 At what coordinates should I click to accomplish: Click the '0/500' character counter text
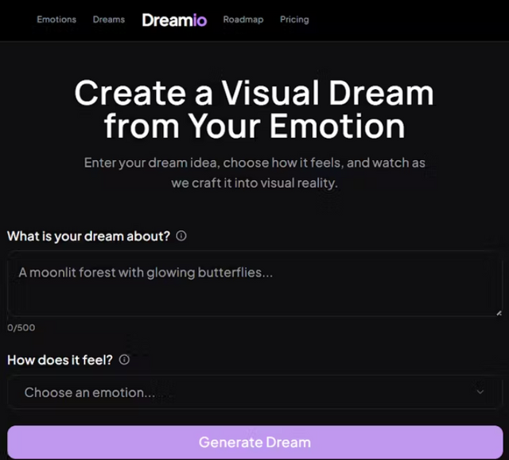pos(21,327)
